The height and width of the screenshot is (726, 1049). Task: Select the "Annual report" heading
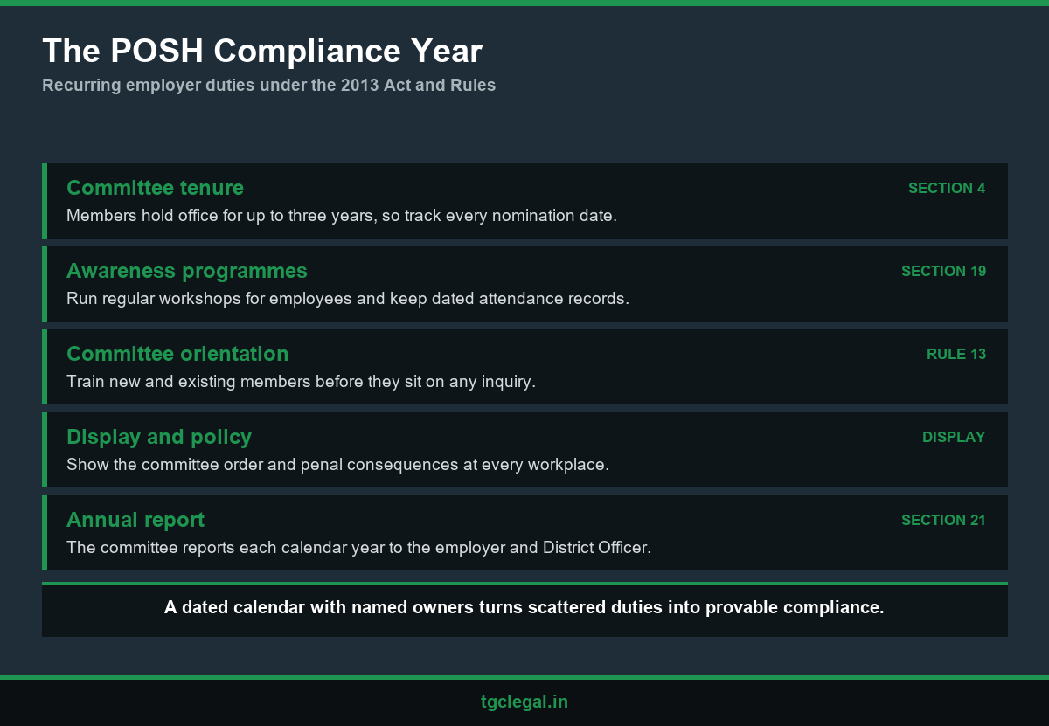tap(135, 520)
